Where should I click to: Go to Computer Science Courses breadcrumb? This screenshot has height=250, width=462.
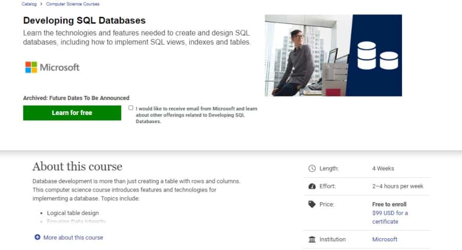[72, 4]
